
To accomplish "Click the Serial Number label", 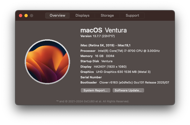I will tap(91, 77).
